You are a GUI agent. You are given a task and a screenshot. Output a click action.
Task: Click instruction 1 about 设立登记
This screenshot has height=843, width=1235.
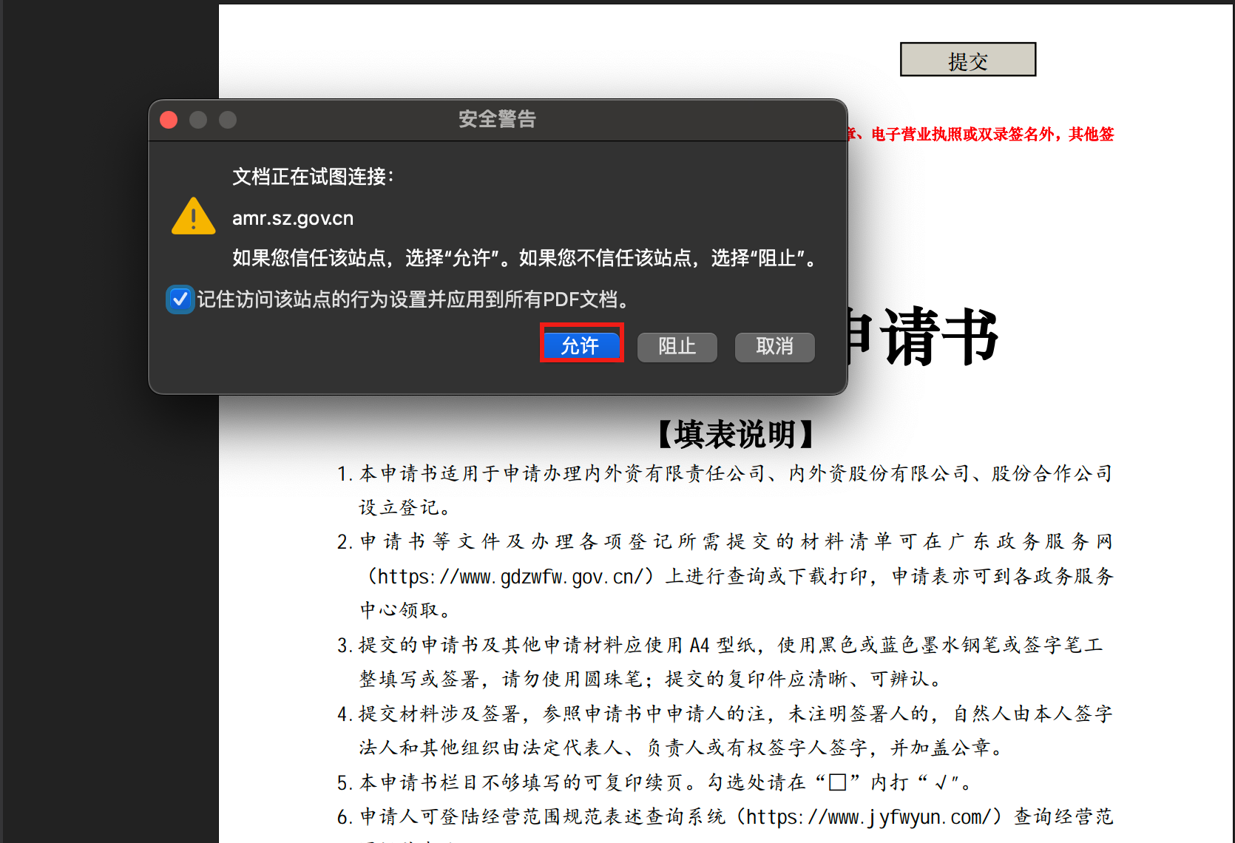pyautogui.click(x=725, y=490)
